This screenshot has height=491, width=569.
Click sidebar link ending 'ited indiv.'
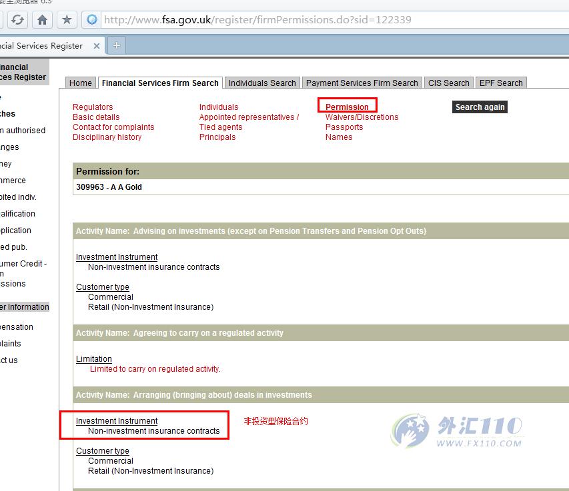18,197
